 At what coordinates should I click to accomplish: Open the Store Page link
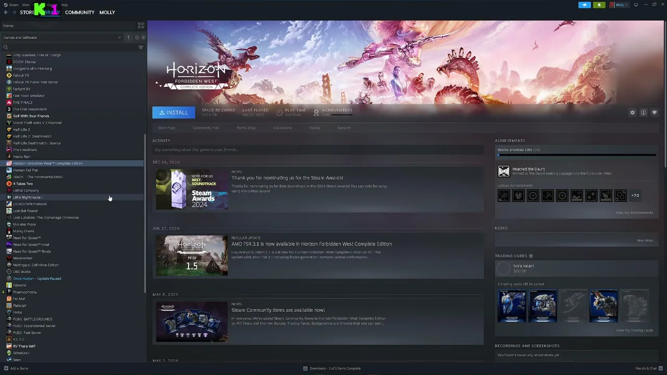coord(167,128)
